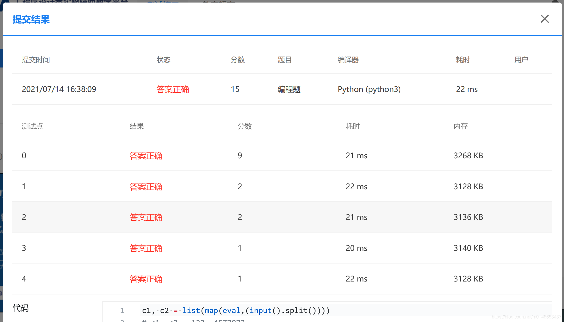Click the 用户 column header
This screenshot has height=322, width=564.
pos(521,60)
